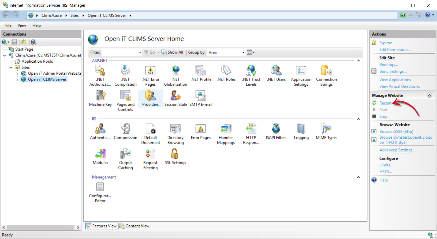Open IIS Error Pages feature

[x=201, y=132]
